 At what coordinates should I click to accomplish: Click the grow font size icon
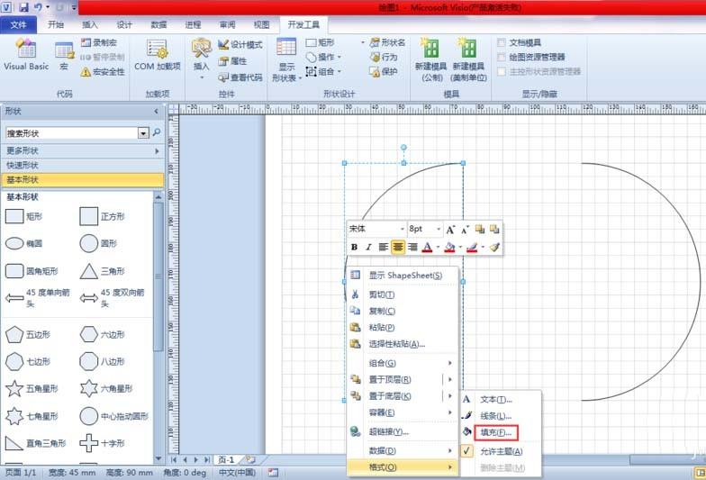[x=450, y=229]
